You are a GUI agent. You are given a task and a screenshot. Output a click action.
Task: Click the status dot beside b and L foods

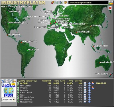coord(18,92)
